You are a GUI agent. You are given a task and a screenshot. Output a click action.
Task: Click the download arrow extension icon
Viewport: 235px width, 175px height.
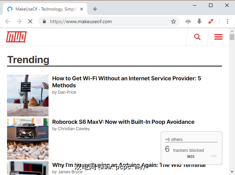199,21
